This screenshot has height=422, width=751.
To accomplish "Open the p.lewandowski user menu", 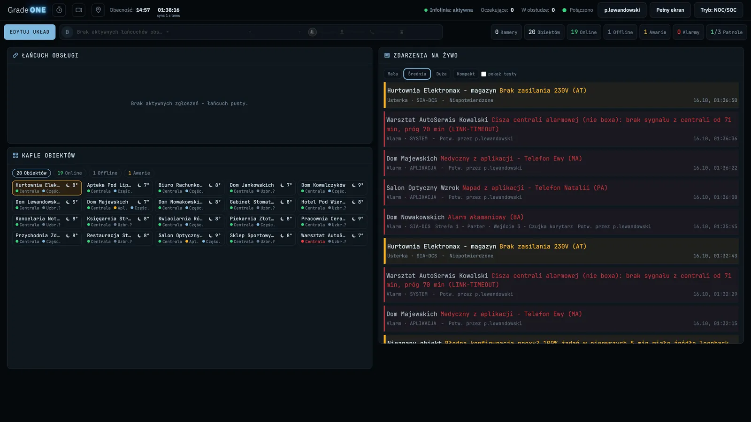I will (622, 10).
